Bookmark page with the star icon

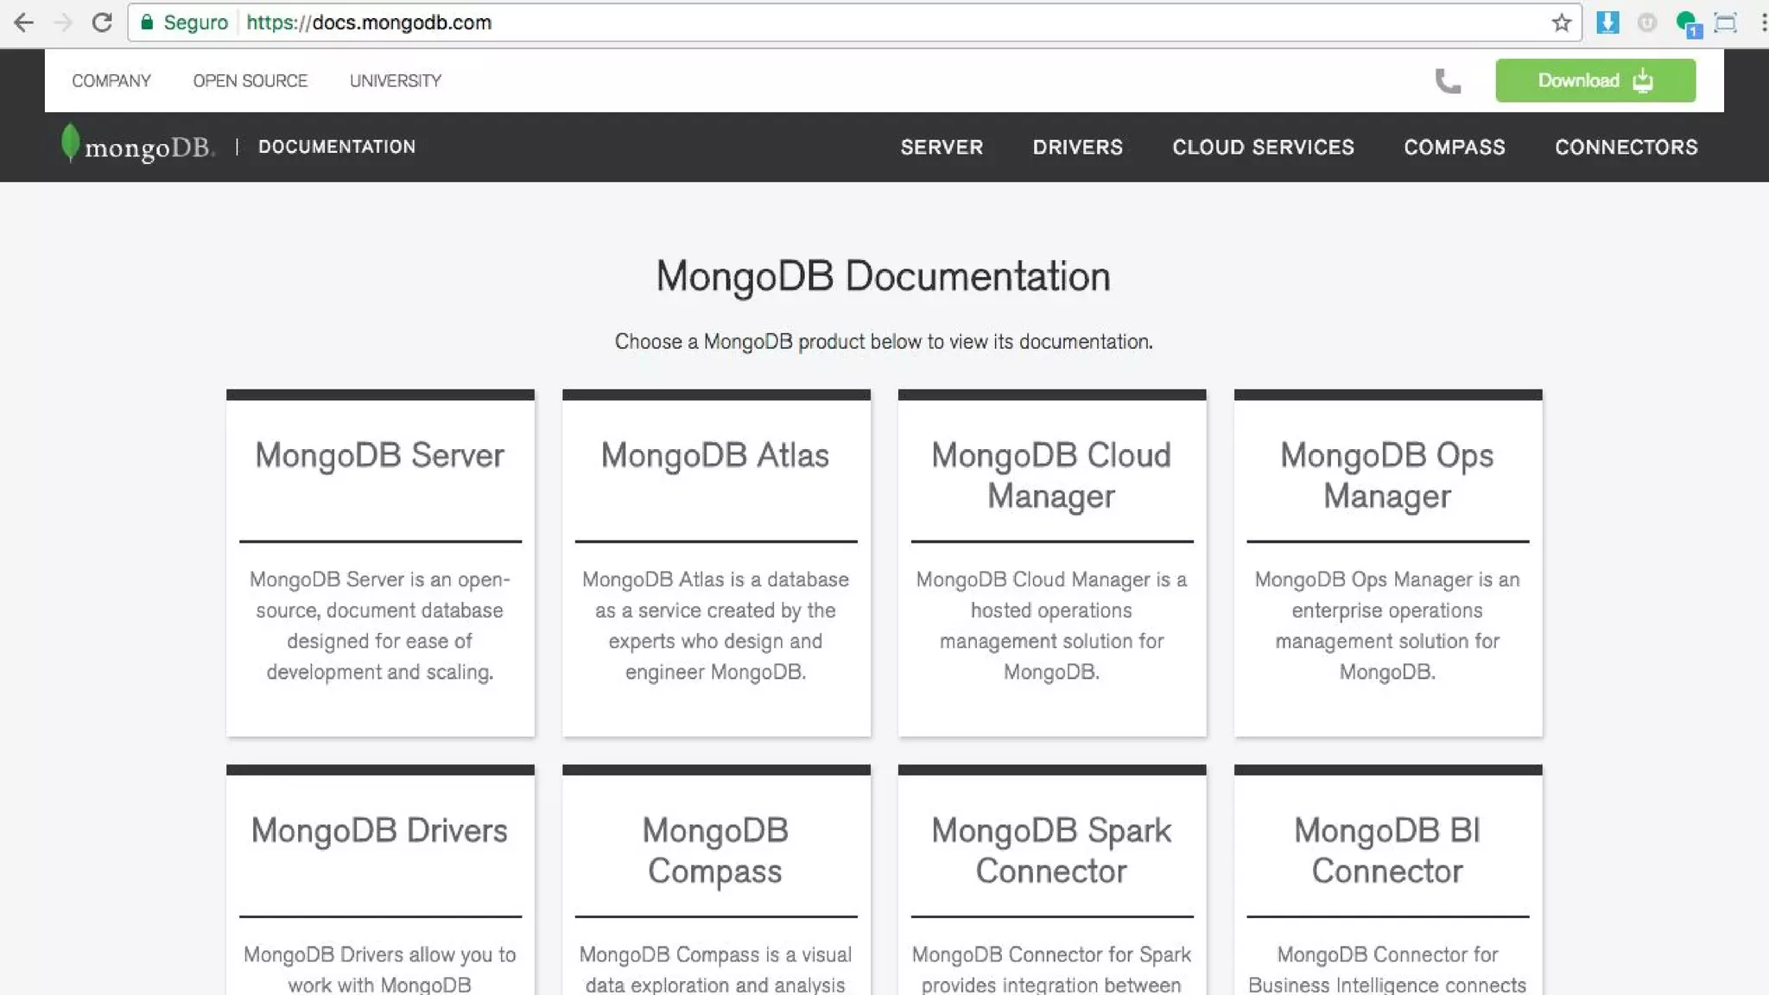[x=1561, y=22]
